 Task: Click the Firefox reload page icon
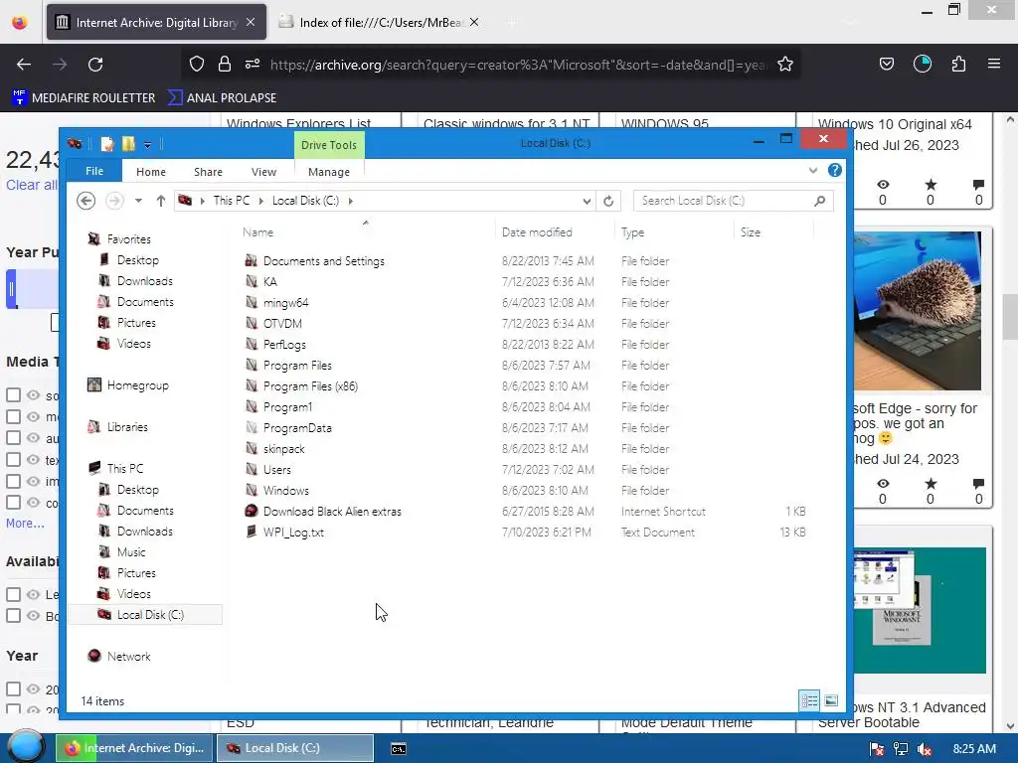click(x=95, y=65)
